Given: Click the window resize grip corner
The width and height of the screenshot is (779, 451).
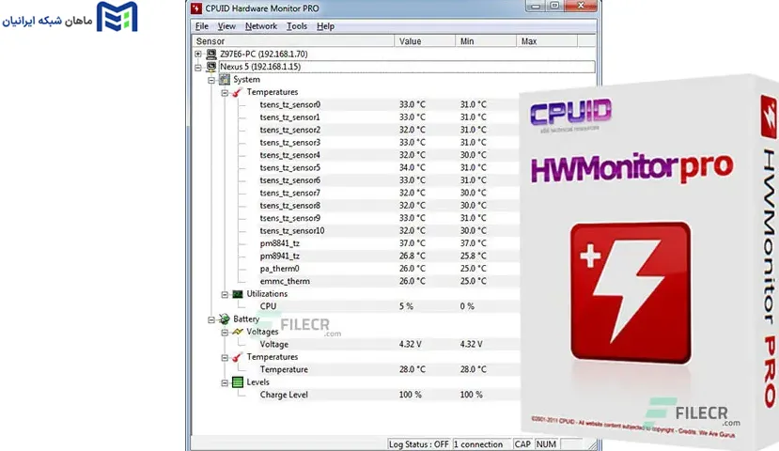Looking at the screenshot, I should (592, 444).
